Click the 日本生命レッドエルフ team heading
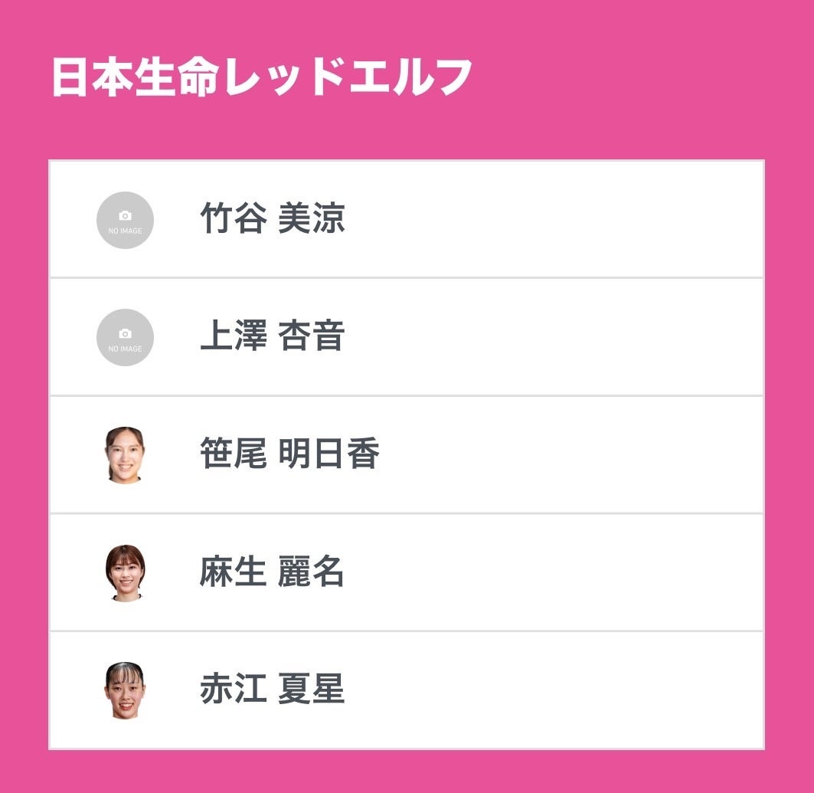The image size is (814, 793). click(x=262, y=77)
